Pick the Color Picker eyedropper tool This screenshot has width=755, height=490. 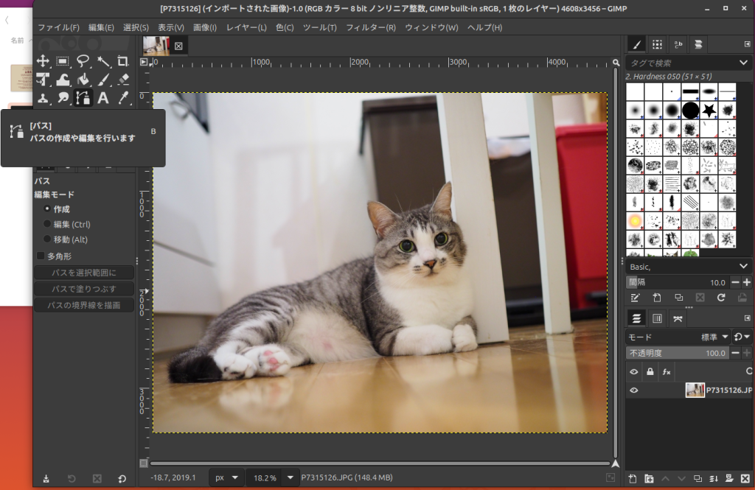click(123, 98)
